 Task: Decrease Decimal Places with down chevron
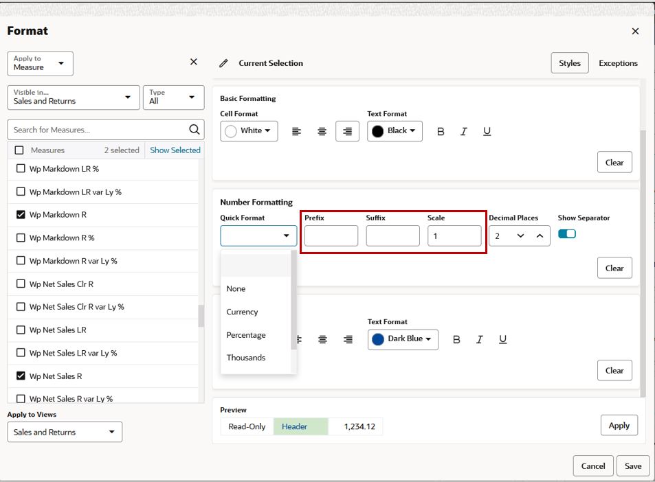(520, 236)
